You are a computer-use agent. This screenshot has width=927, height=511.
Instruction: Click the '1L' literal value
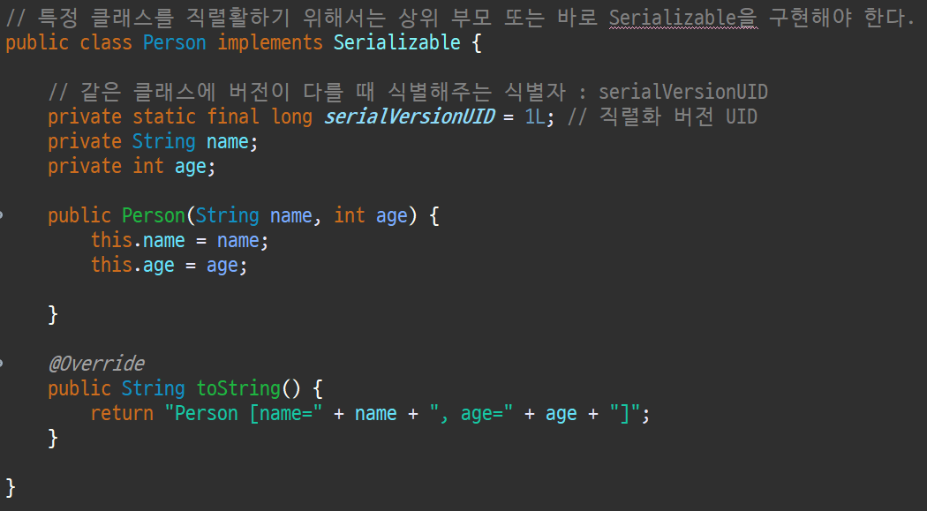535,116
